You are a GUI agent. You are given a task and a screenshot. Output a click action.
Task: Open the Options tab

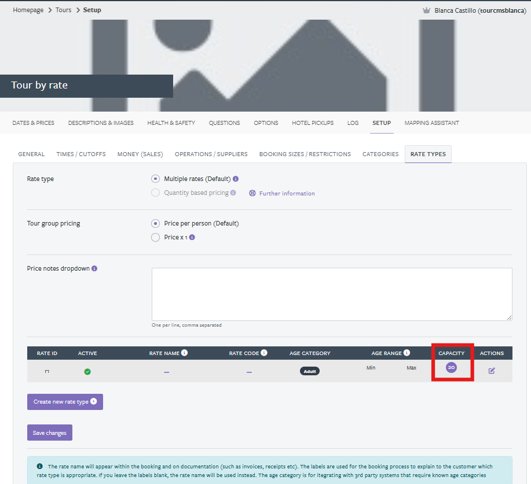266,123
